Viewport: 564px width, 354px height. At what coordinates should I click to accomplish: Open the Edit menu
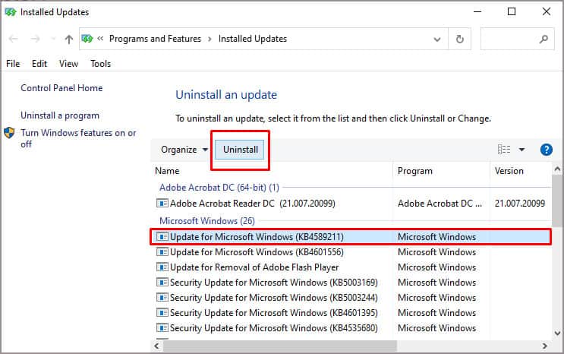39,64
